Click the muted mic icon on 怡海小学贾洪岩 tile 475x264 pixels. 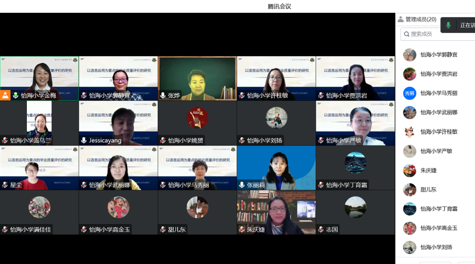(321, 96)
